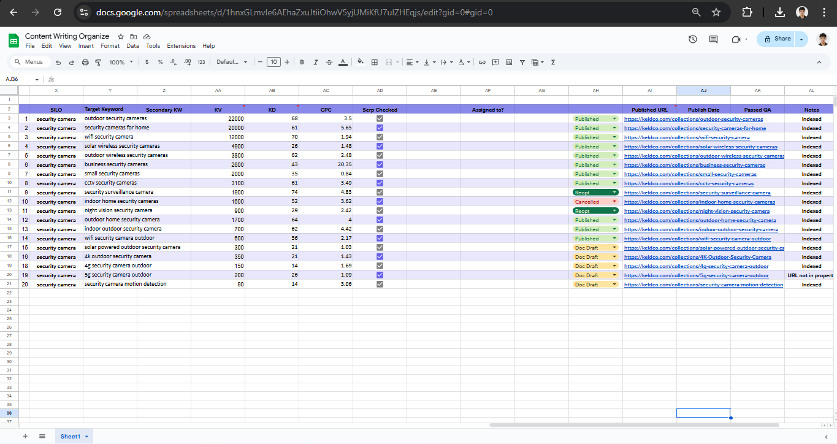
Task: Toggle Serp Checked for outdoor security cameras
Action: [380, 119]
